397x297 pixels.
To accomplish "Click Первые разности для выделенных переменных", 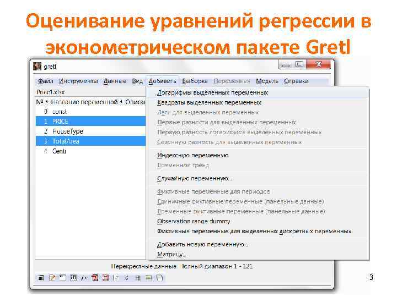I will coord(257,123).
